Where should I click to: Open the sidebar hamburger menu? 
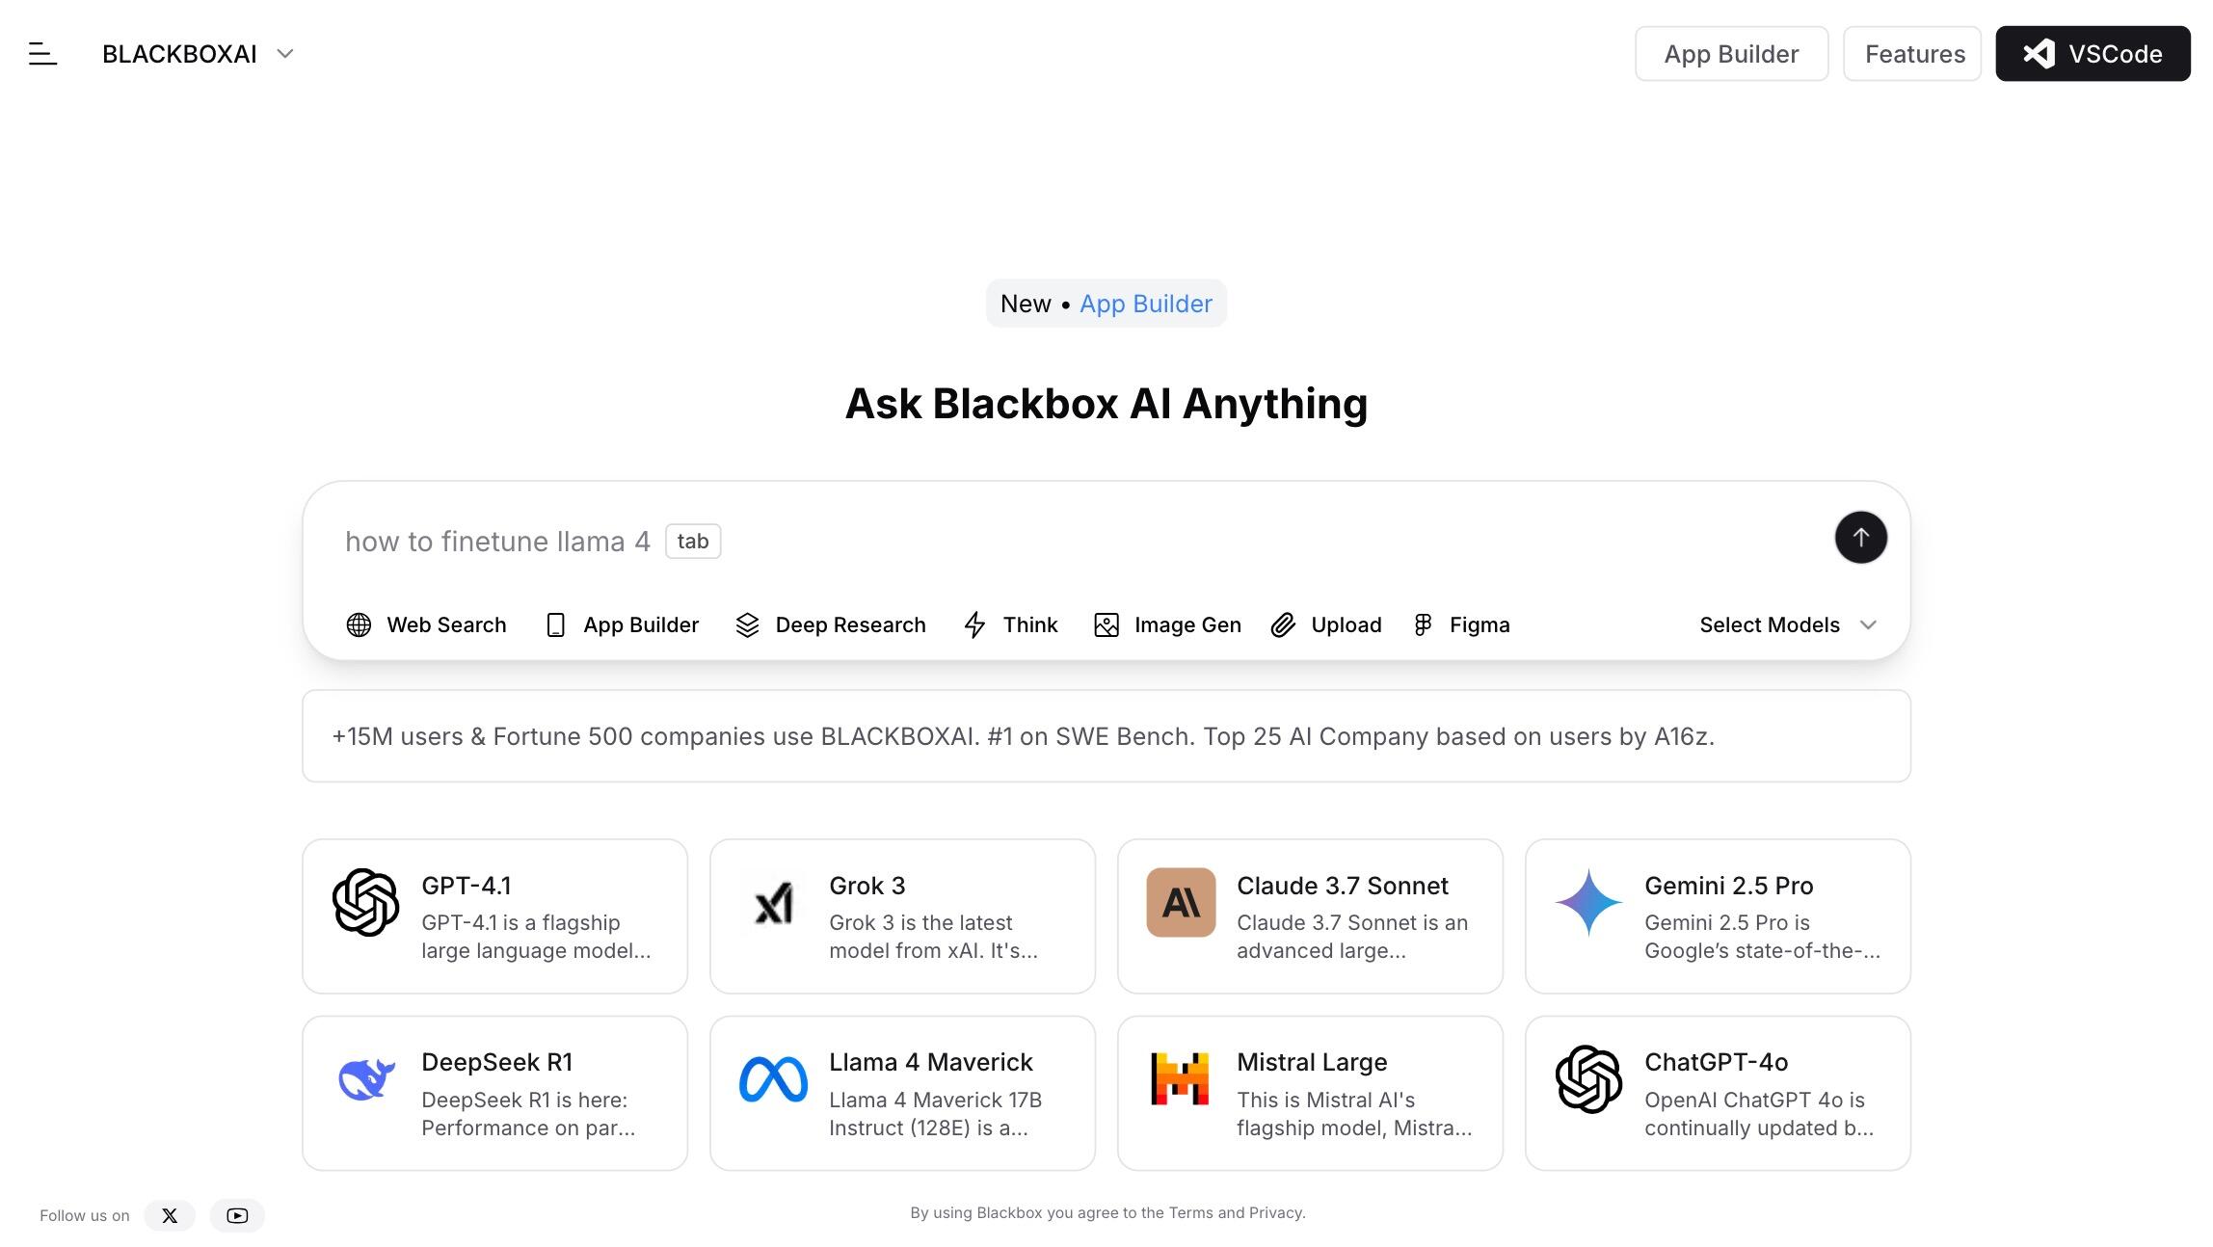coord(42,54)
